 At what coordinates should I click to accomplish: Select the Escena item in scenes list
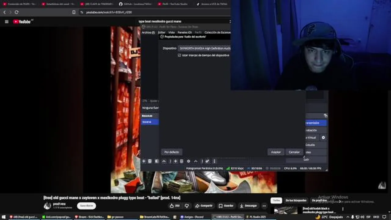[150, 122]
